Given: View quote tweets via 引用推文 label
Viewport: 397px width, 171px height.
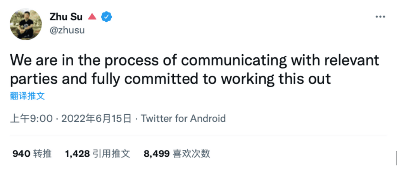Looking at the screenshot, I should click(111, 154).
